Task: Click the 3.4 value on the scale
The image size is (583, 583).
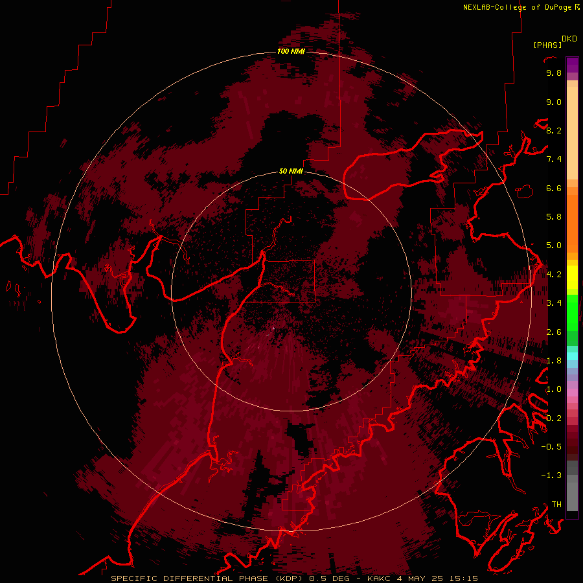Action: [x=554, y=303]
